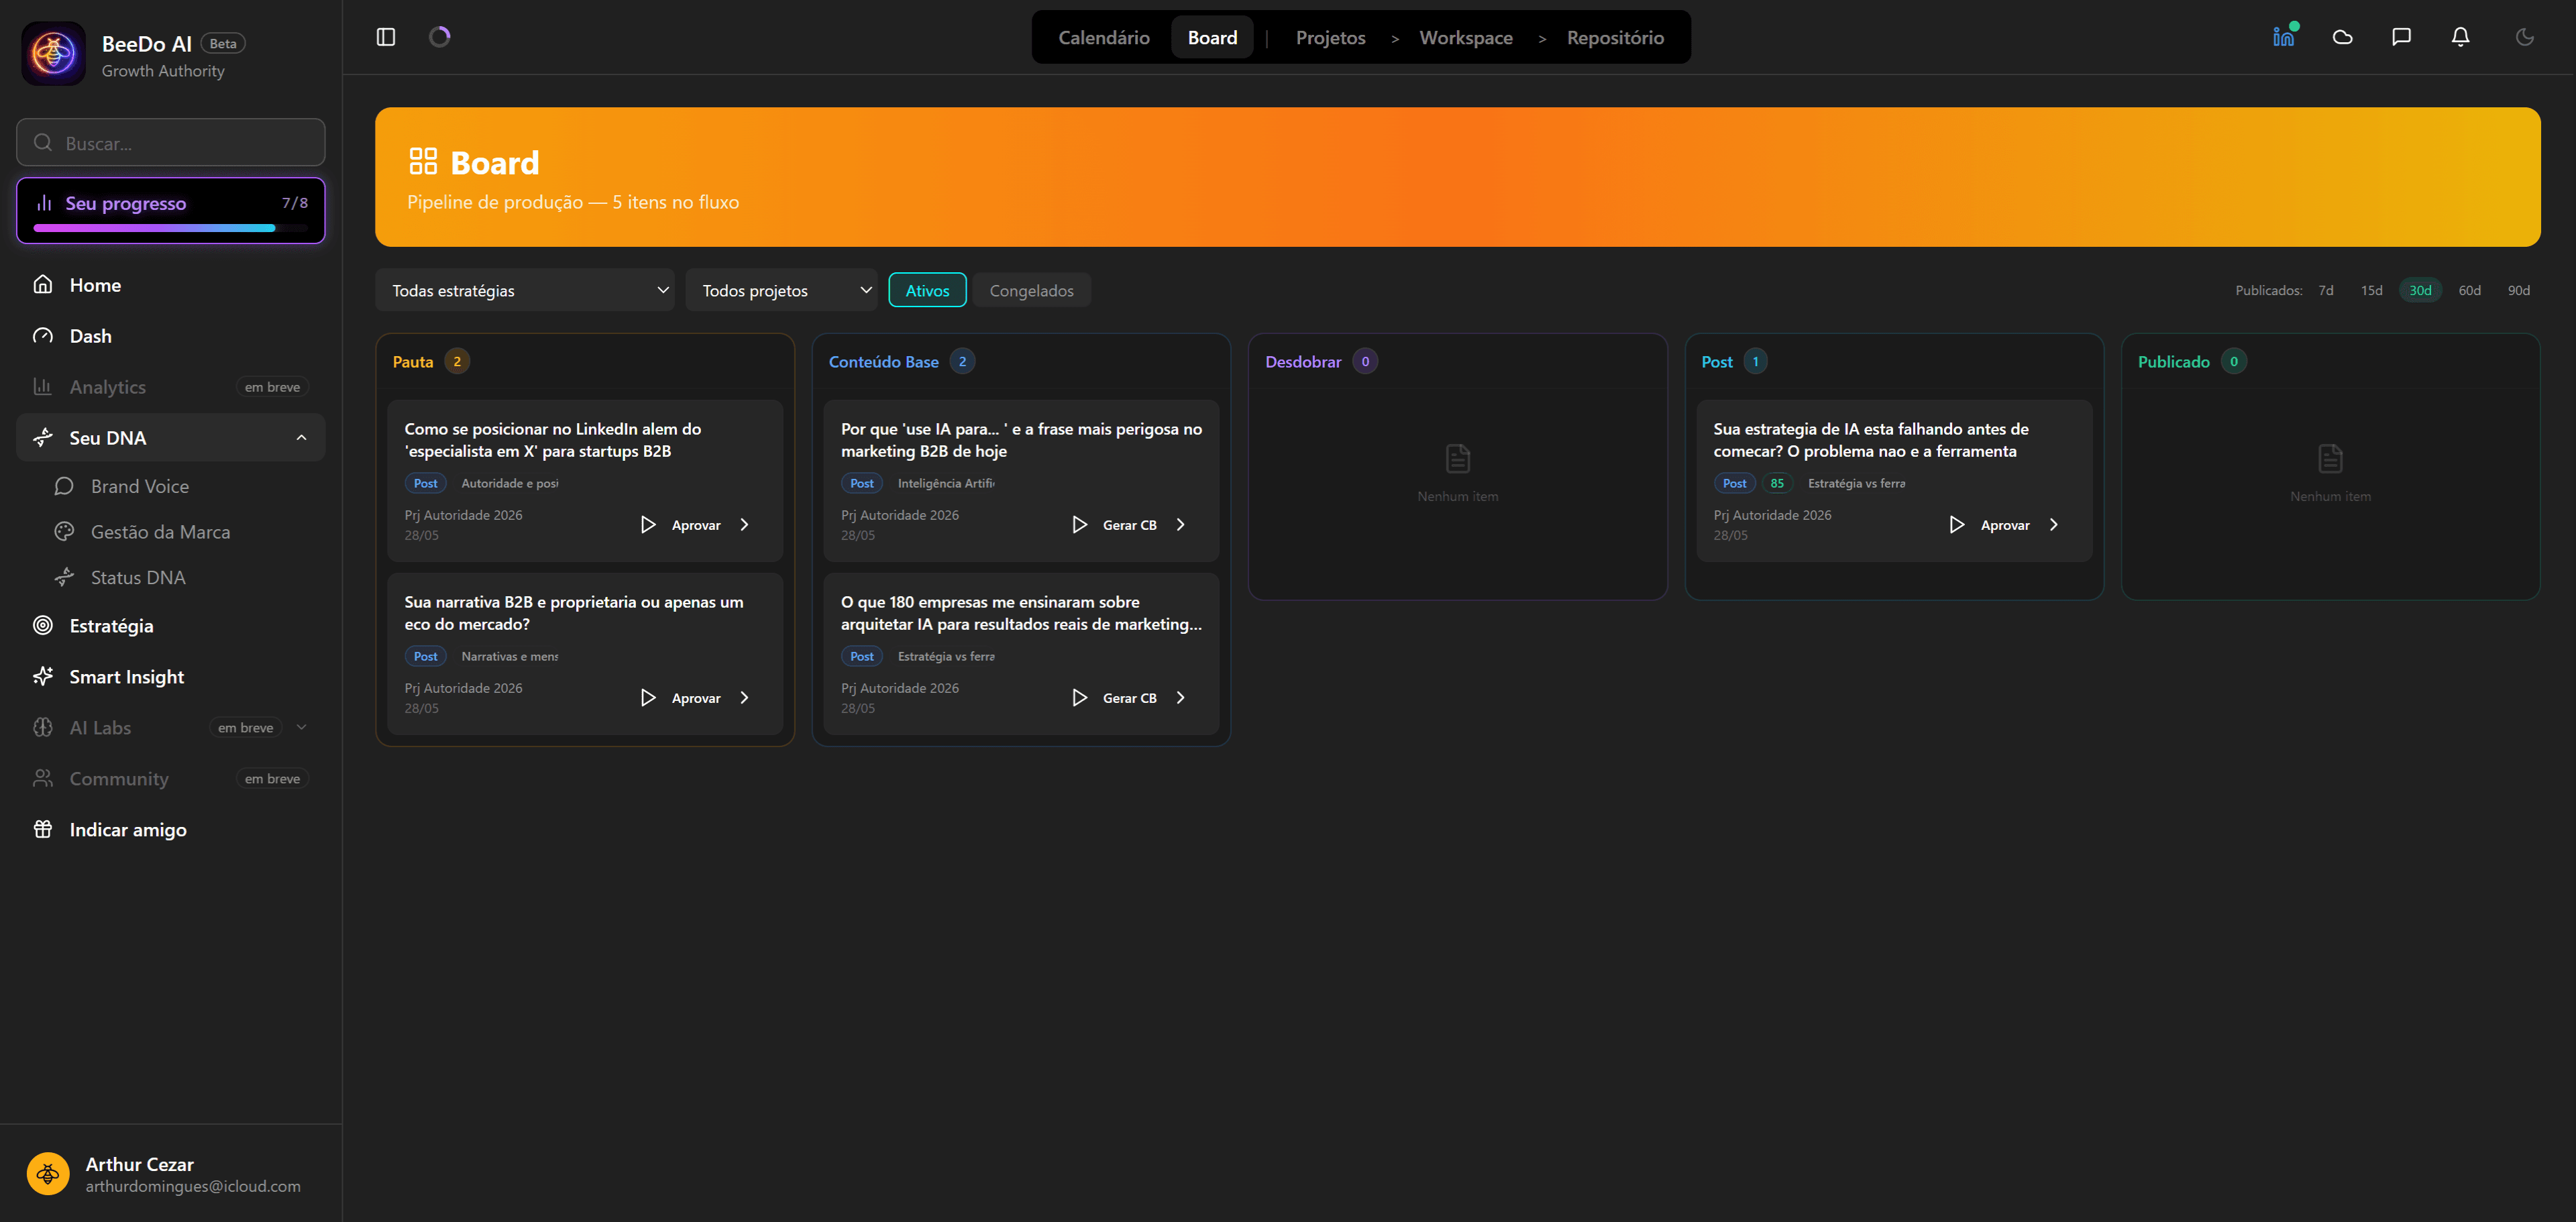Image resolution: width=2576 pixels, height=1222 pixels.
Task: Click play icon on 'Sua estrategia de IA' card
Action: point(1957,525)
